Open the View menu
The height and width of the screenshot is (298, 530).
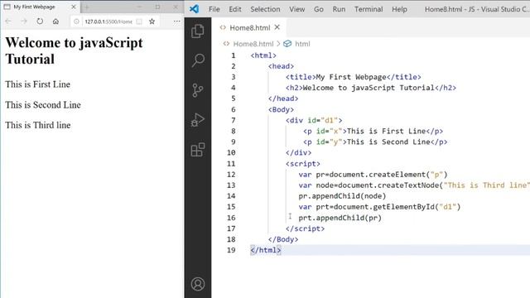pos(296,9)
